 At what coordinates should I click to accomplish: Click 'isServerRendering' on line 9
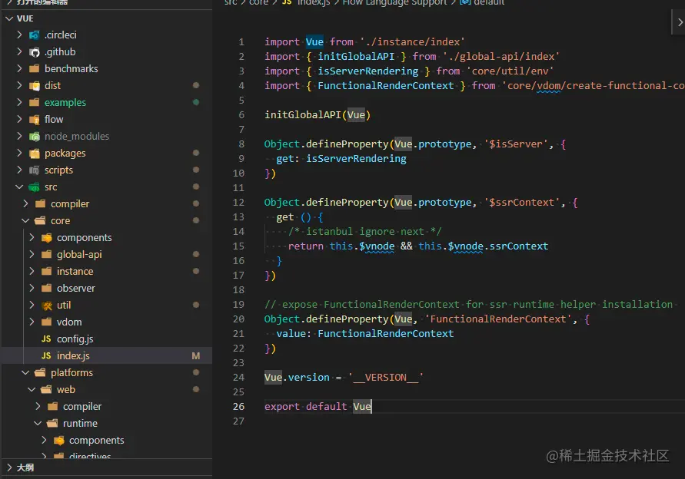coord(356,159)
